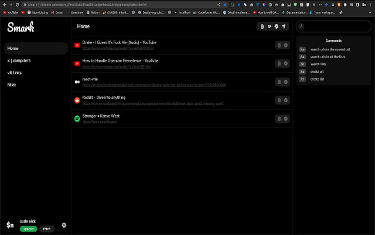
Task: Click the Reddit icon on the Dive into anything entry
Action: pyautogui.click(x=77, y=100)
